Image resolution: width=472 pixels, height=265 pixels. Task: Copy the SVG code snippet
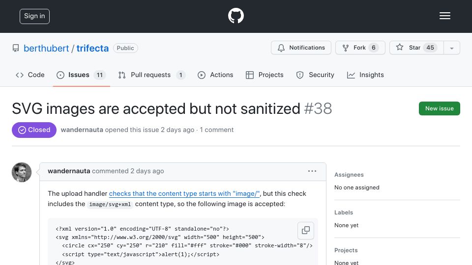305,231
